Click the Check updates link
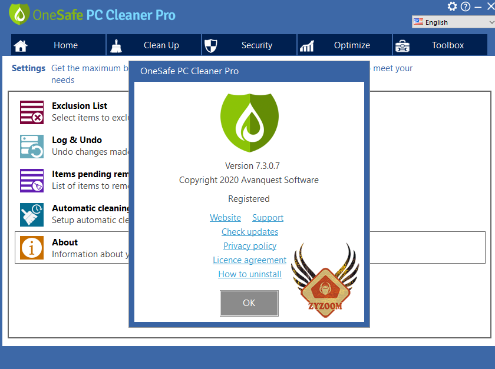The height and width of the screenshot is (369, 495). 250,232
